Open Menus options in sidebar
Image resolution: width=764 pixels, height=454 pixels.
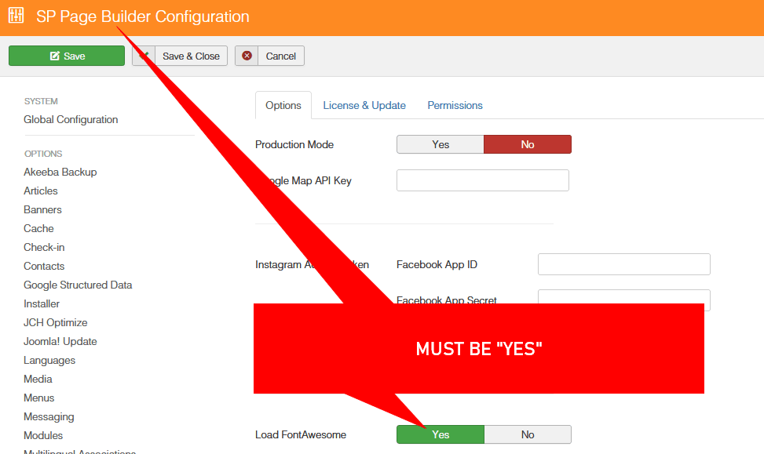point(39,398)
